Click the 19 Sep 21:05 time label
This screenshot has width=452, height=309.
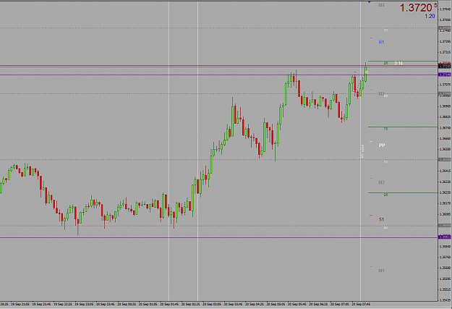[20, 304]
